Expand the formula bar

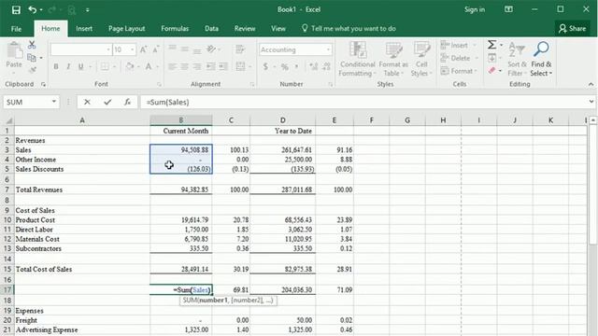click(x=591, y=102)
